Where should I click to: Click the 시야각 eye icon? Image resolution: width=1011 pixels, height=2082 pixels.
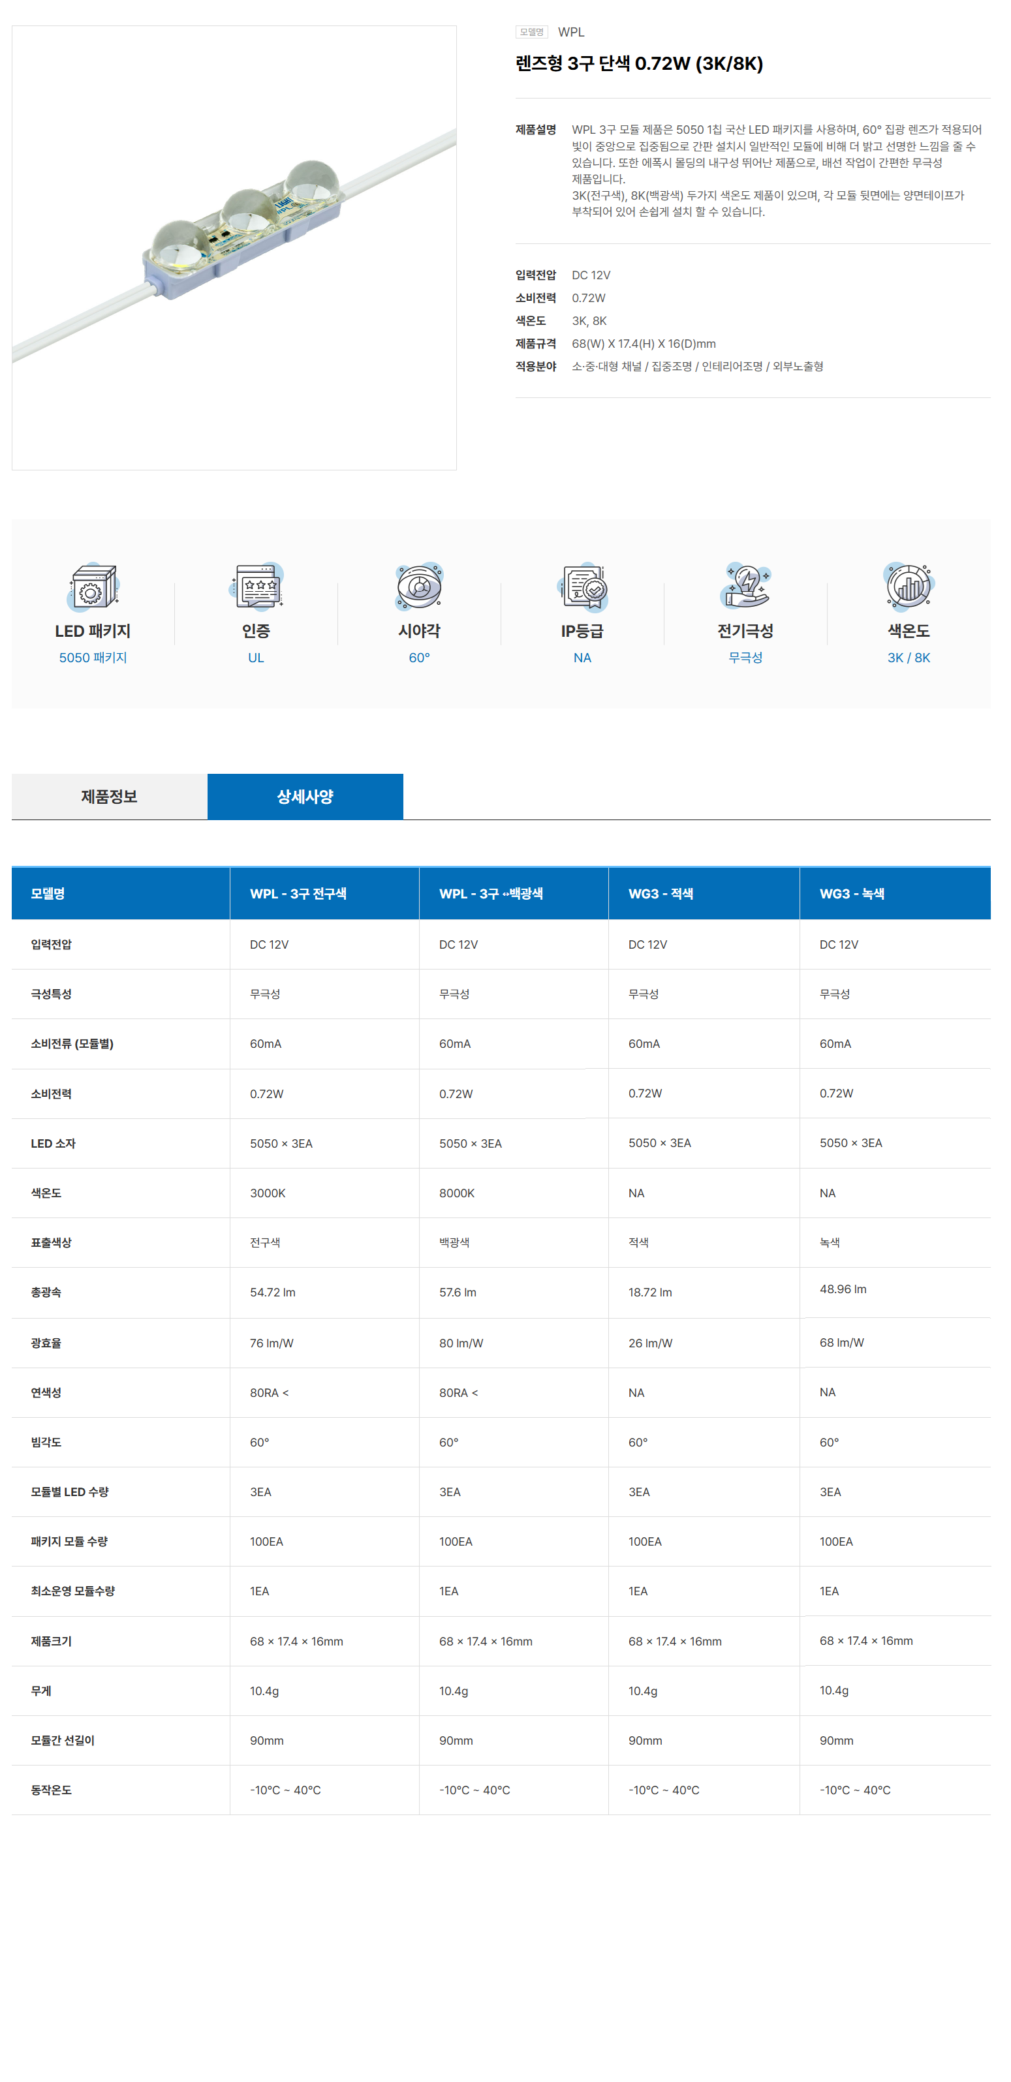(x=419, y=586)
